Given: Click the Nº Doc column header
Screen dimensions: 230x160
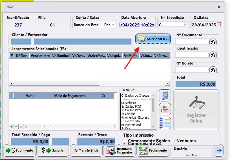Looking at the screenshot, I should (x=21, y=56).
